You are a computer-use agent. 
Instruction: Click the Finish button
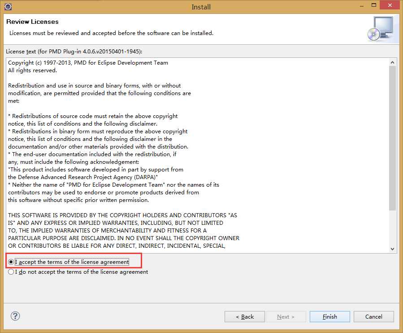click(x=330, y=317)
